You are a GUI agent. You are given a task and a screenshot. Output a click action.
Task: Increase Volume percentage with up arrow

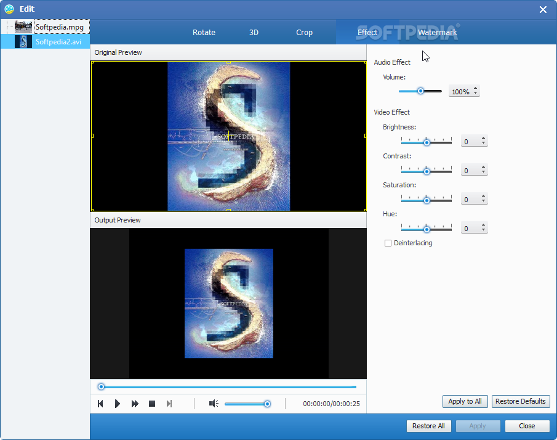pos(475,88)
